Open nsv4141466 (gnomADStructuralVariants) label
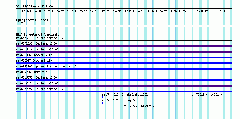Viewport: 240px width, 119px height. click(x=46, y=66)
